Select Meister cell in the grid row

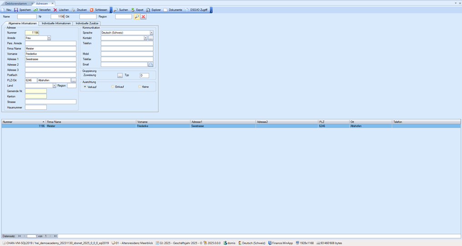tap(91, 126)
